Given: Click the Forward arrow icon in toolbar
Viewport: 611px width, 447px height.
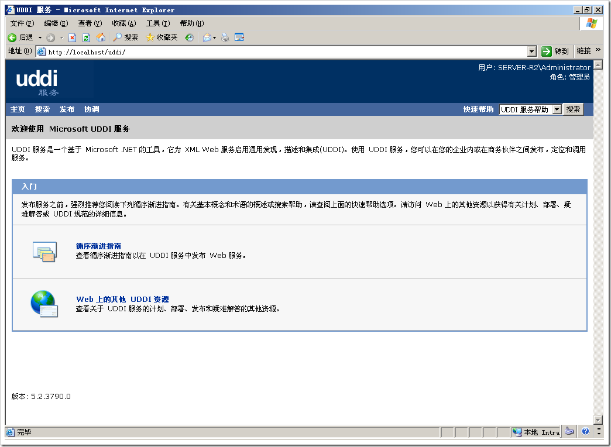Looking at the screenshot, I should 50,37.
